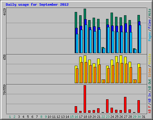This screenshot has width=153, height=120.
Task: Click the orange 'Sites' legend label
Action: [149, 73]
